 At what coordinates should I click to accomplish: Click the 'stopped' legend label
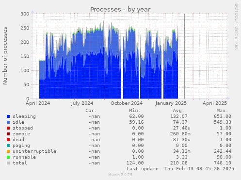pos(23,128)
